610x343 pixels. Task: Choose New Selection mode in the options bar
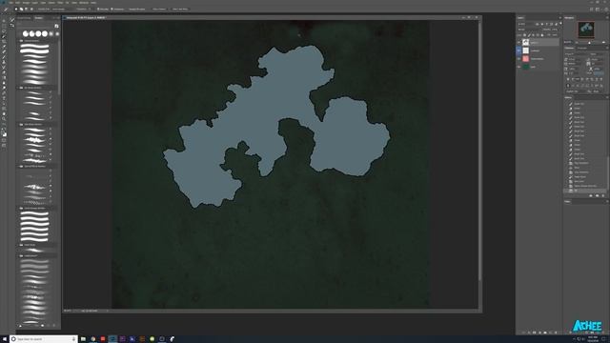(x=16, y=9)
